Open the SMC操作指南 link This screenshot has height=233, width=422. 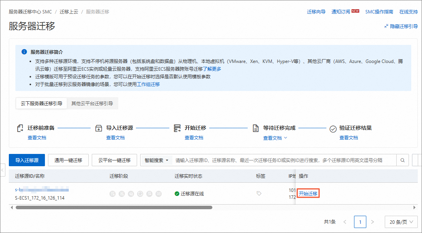(x=379, y=12)
